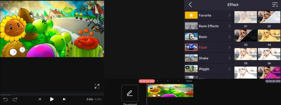Enter fullscreen preview mode
The height and width of the screenshot is (105, 281).
97,86
